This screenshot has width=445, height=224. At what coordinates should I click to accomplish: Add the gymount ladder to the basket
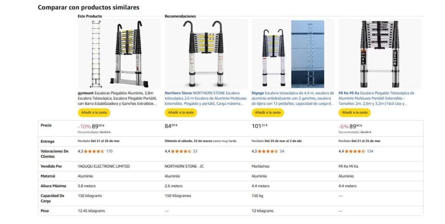point(94,112)
